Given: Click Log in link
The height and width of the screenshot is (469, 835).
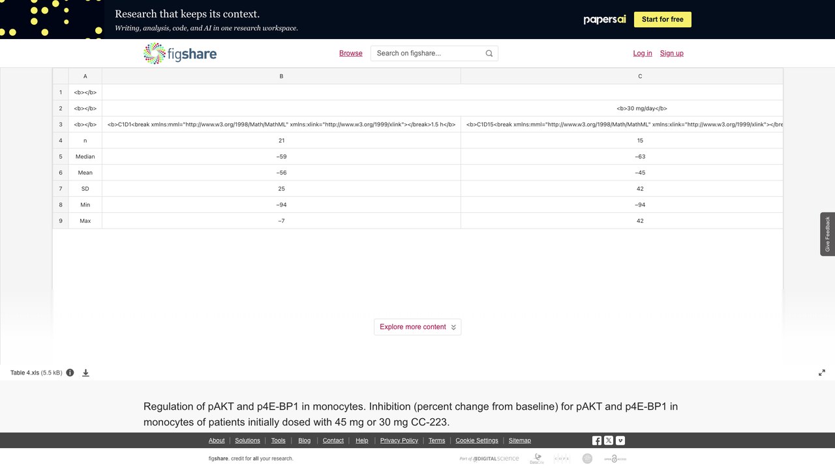Looking at the screenshot, I should (643, 53).
